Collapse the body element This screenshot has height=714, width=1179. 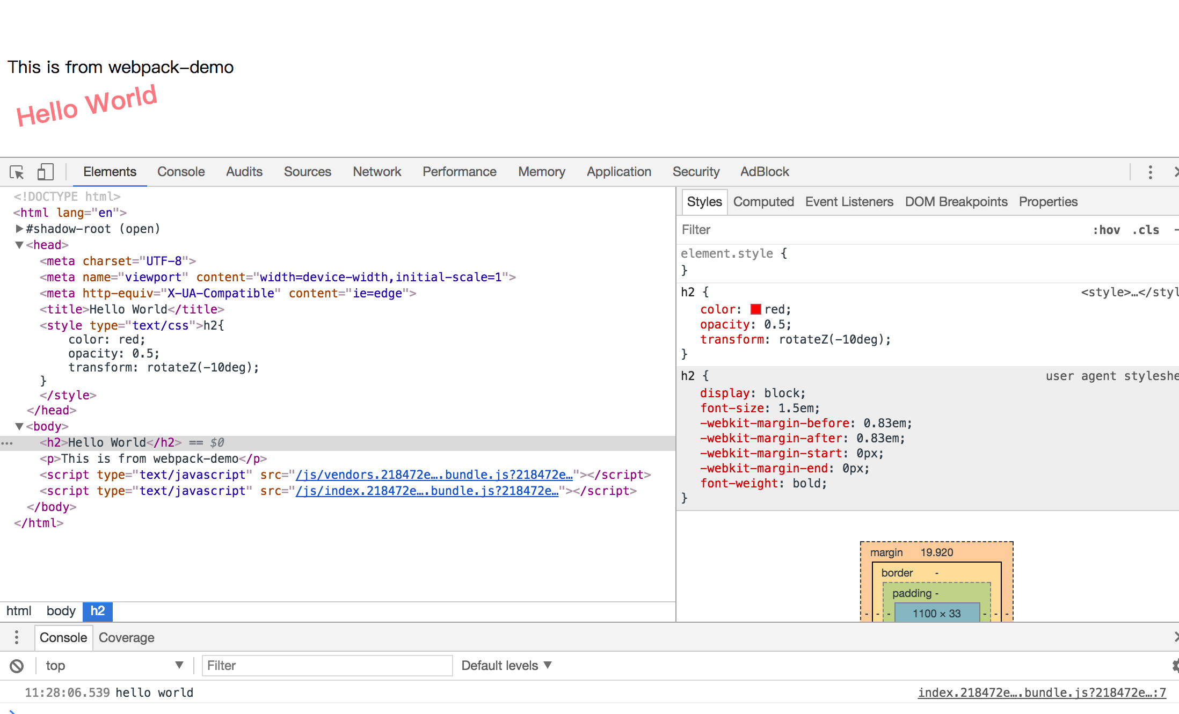pyautogui.click(x=19, y=426)
